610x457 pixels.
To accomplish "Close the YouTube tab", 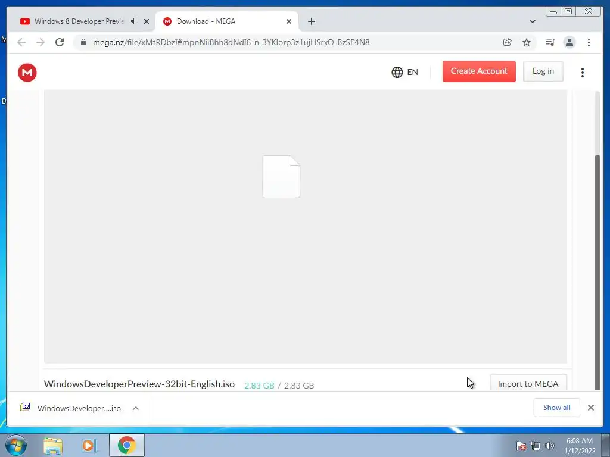I will point(147,21).
